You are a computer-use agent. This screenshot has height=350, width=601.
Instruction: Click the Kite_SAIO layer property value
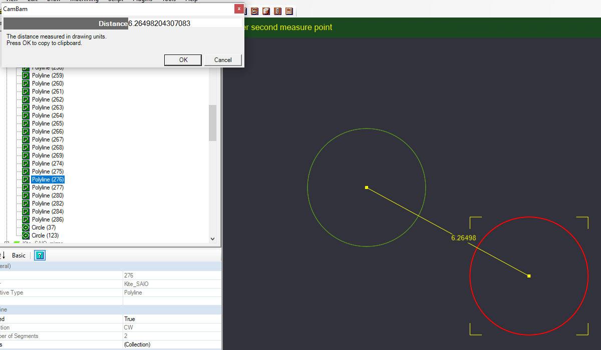[172, 284]
